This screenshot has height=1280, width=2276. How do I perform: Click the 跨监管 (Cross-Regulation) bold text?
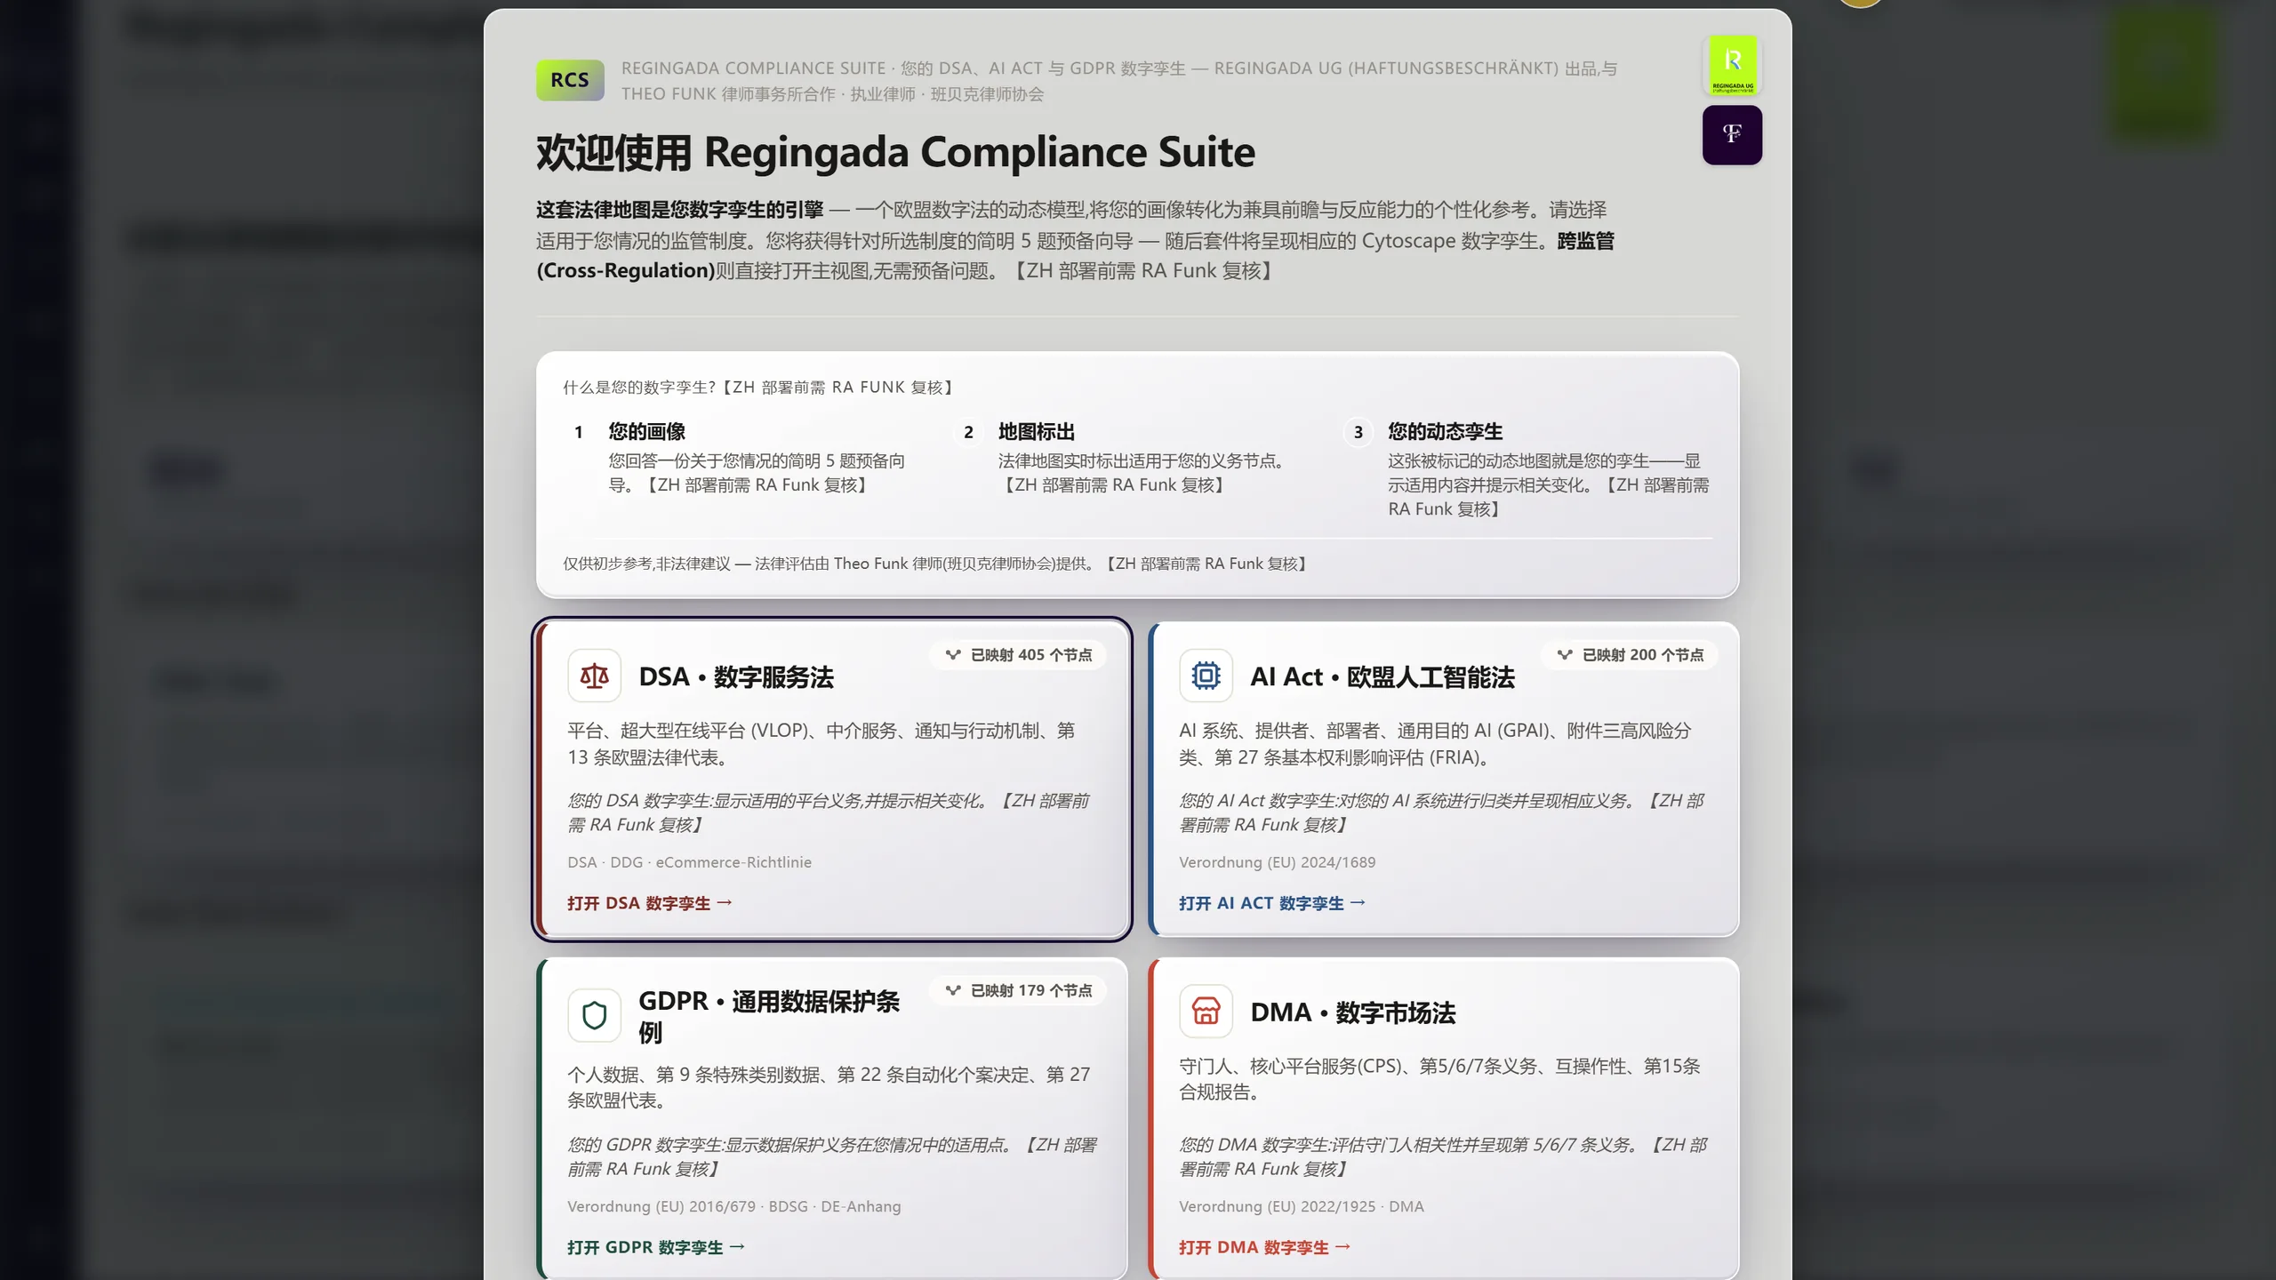(1075, 255)
